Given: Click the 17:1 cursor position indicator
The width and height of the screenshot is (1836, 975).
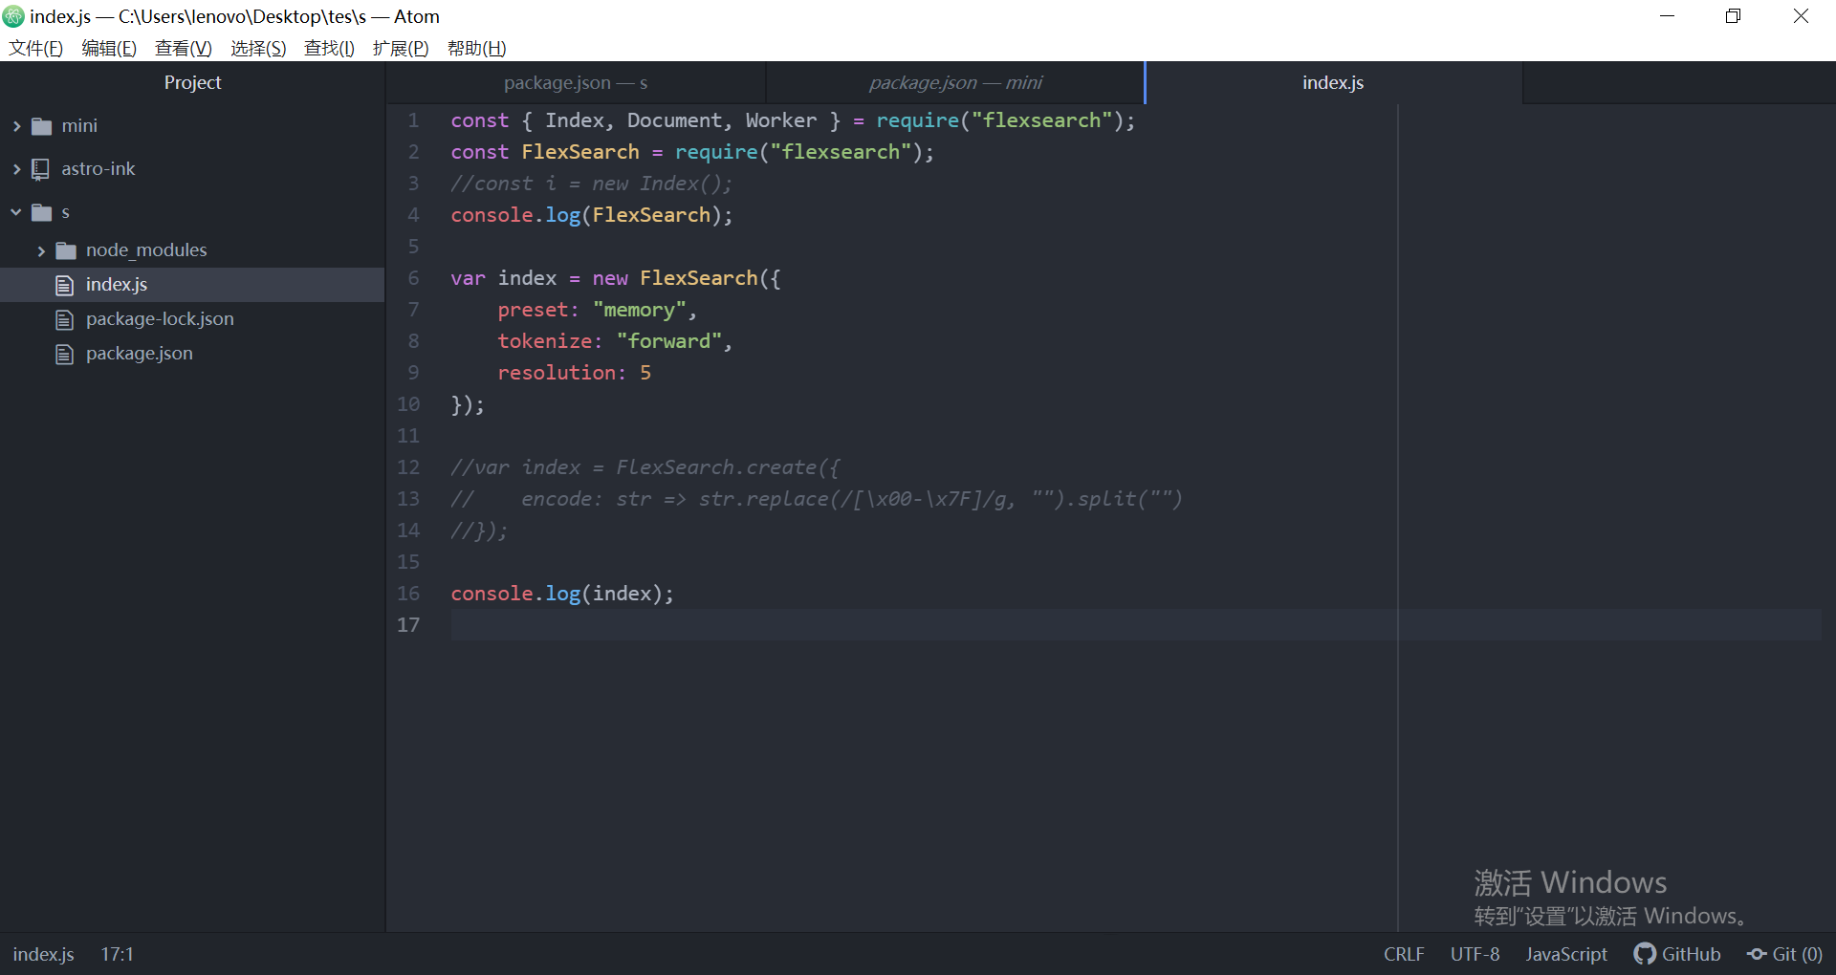Looking at the screenshot, I should click(117, 954).
